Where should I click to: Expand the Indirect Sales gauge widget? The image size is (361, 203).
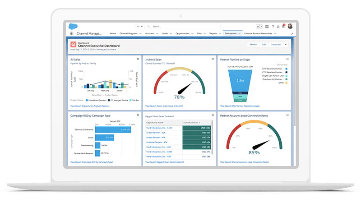click(213, 59)
